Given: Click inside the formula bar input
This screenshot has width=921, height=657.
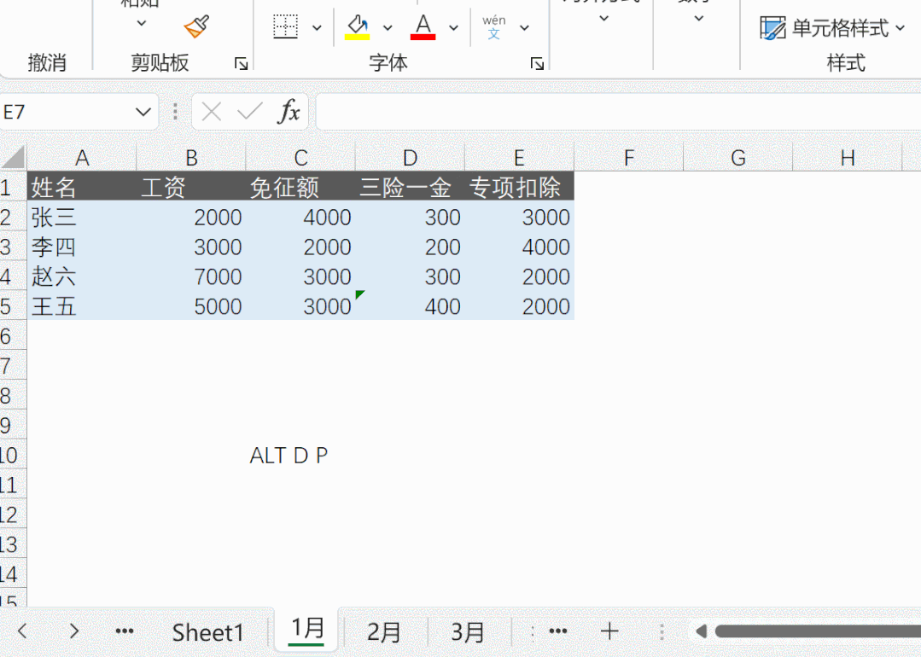Looking at the screenshot, I should click(x=618, y=112).
